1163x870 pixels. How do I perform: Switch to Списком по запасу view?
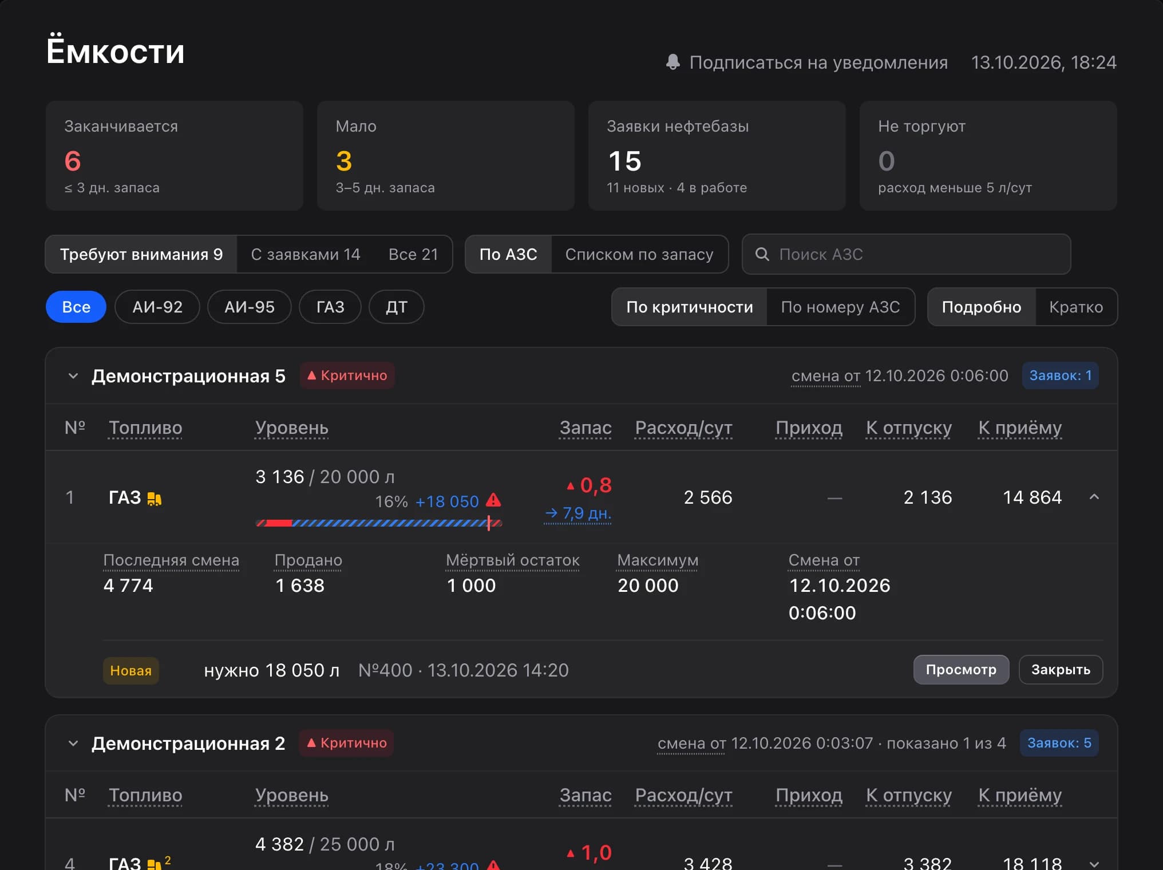tap(639, 254)
